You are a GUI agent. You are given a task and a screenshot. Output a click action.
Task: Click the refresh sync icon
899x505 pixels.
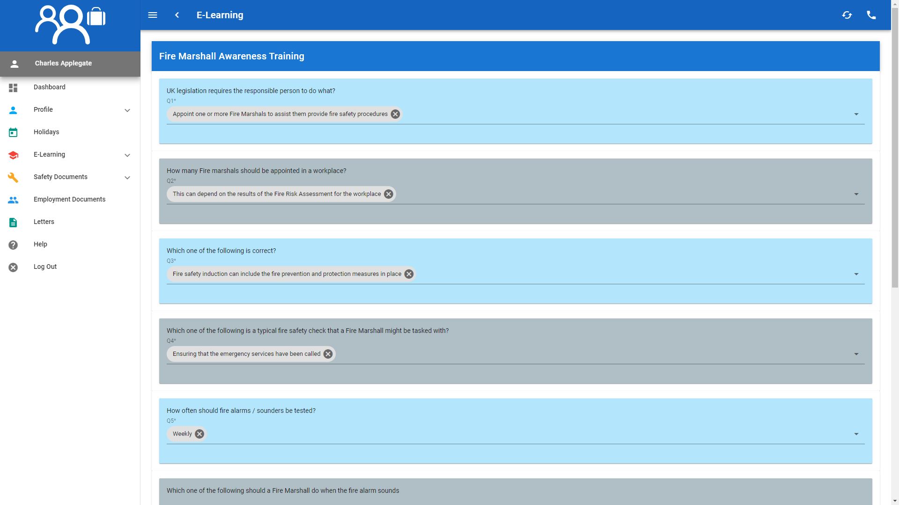point(847,15)
